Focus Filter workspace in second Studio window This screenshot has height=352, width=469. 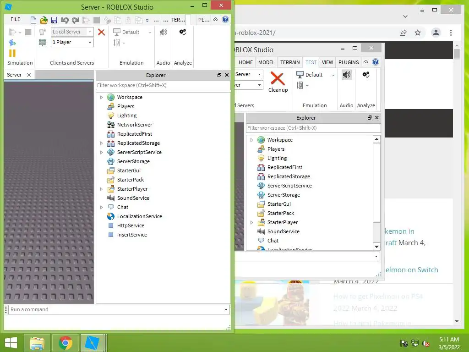tap(313, 128)
